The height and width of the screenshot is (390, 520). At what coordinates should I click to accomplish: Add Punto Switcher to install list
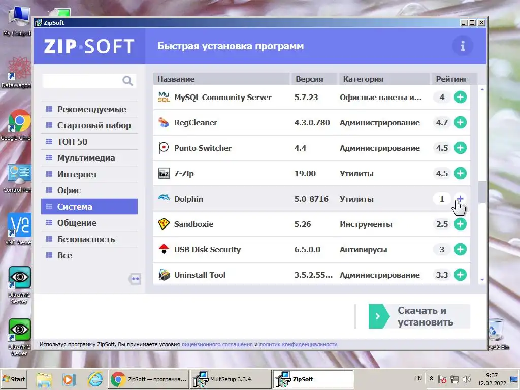pyautogui.click(x=460, y=148)
